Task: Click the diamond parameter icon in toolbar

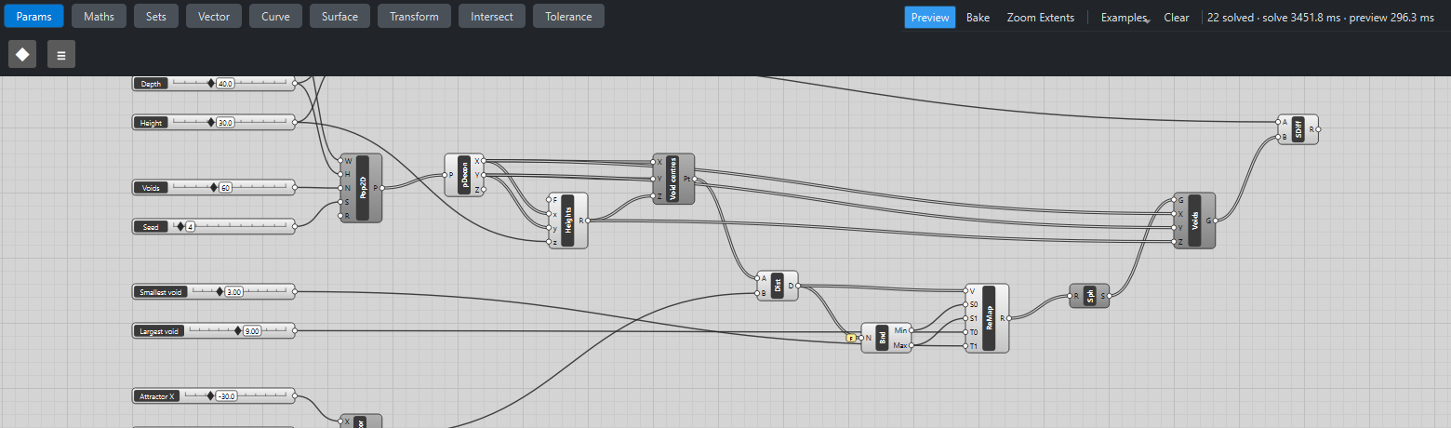Action: point(22,54)
